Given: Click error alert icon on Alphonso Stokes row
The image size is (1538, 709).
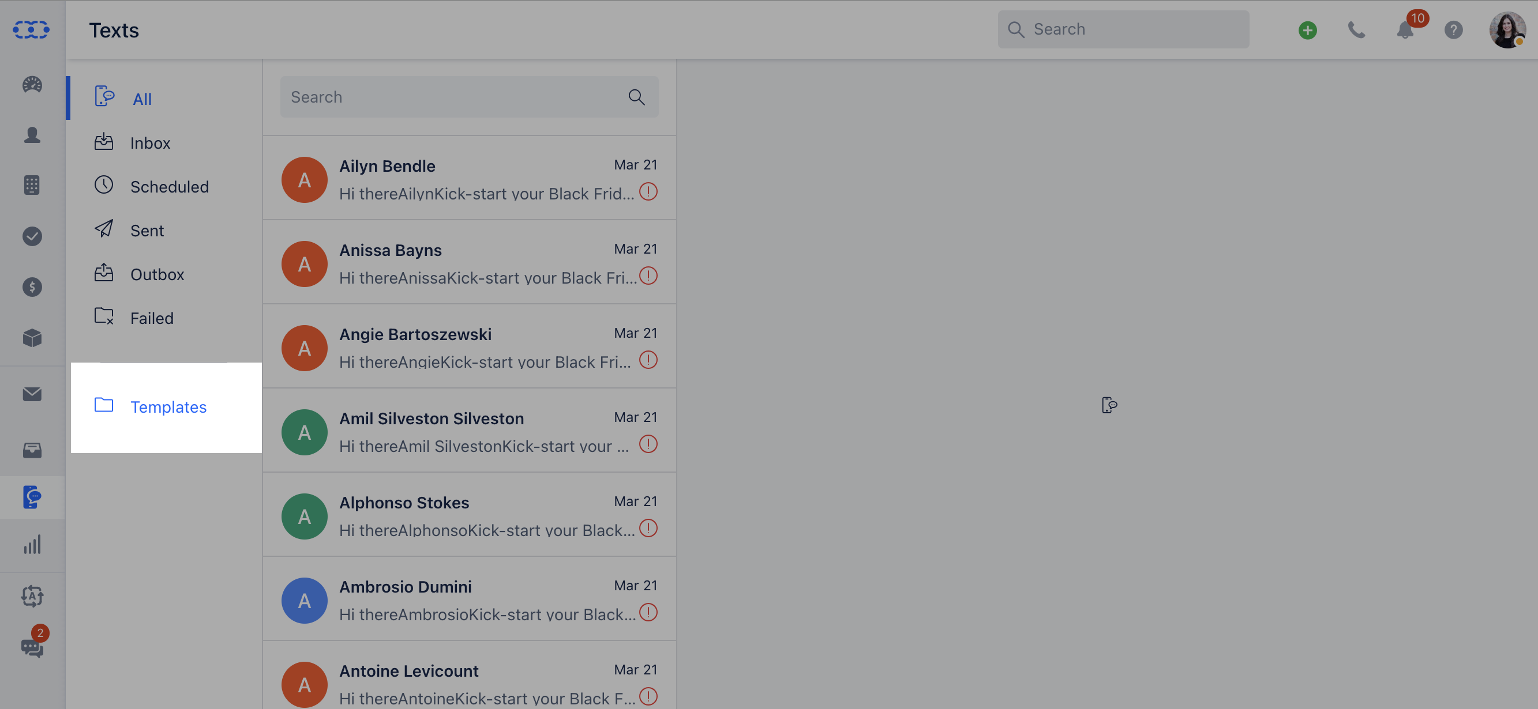Looking at the screenshot, I should coord(648,529).
